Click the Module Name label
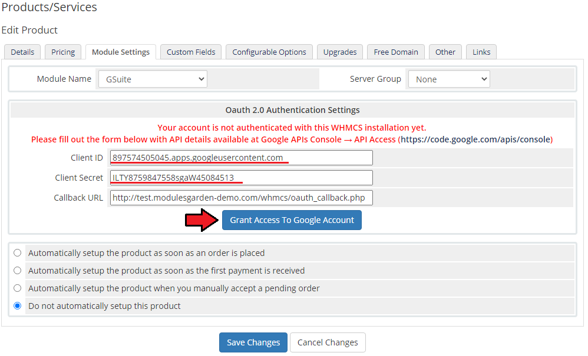Screen dimensions: 588x356 pos(64,79)
